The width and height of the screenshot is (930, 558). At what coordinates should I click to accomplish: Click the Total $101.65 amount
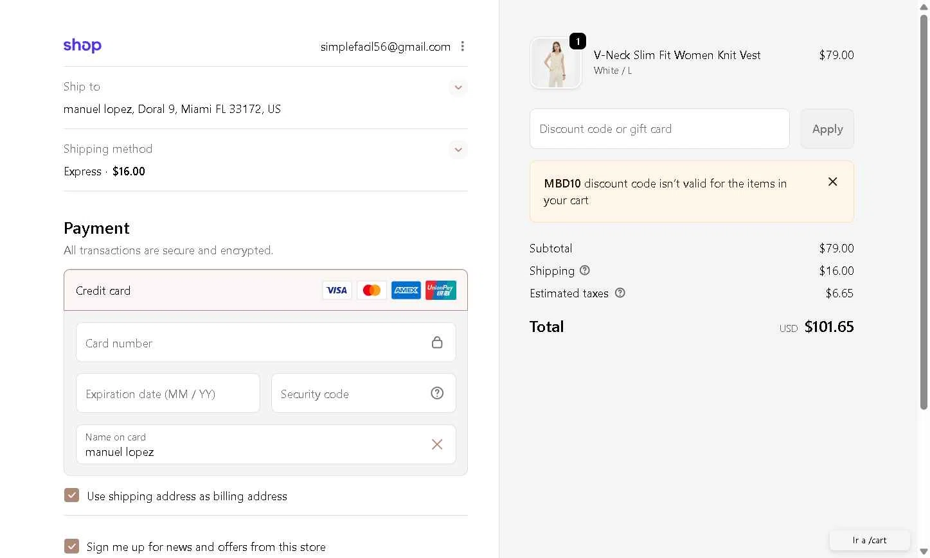click(829, 327)
